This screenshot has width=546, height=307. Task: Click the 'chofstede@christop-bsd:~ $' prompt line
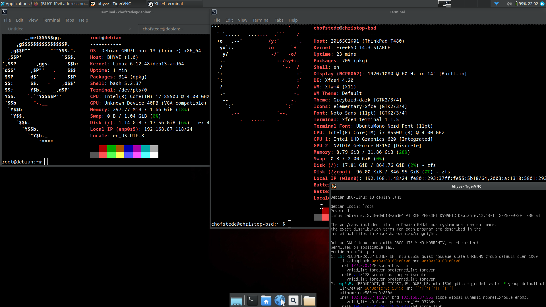(x=248, y=224)
